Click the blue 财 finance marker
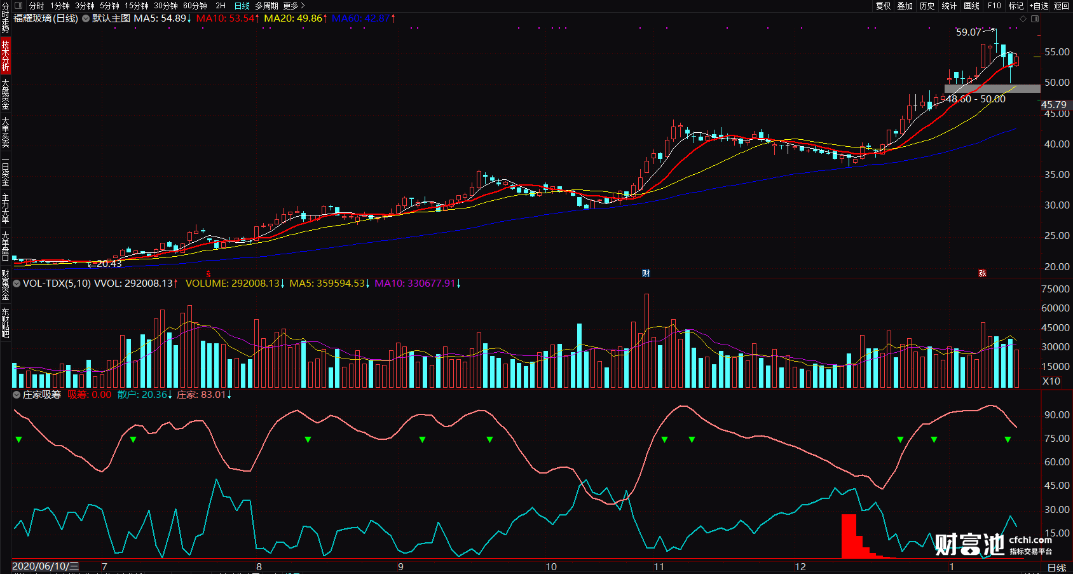The image size is (1073, 574). (646, 273)
